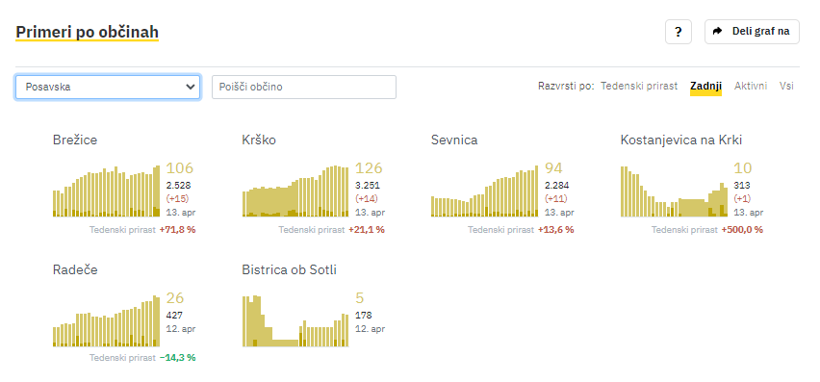Click the Brežice municipality title
The width and height of the screenshot is (820, 382).
coord(75,140)
